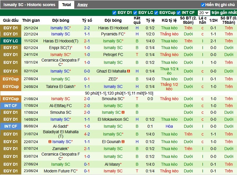237x175 pixels.
Task: Open Haras El Hodood team on 25/12/24
Action: tap(113, 28)
